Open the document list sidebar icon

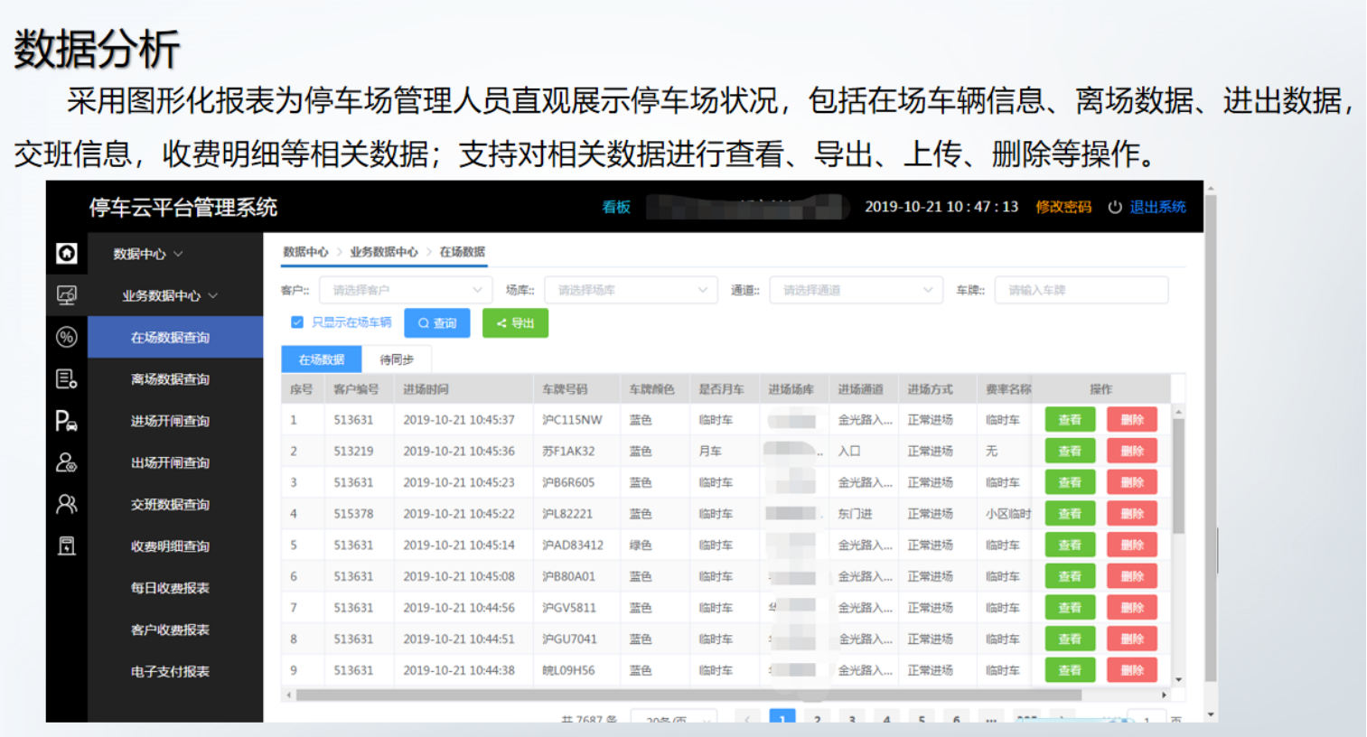[67, 379]
